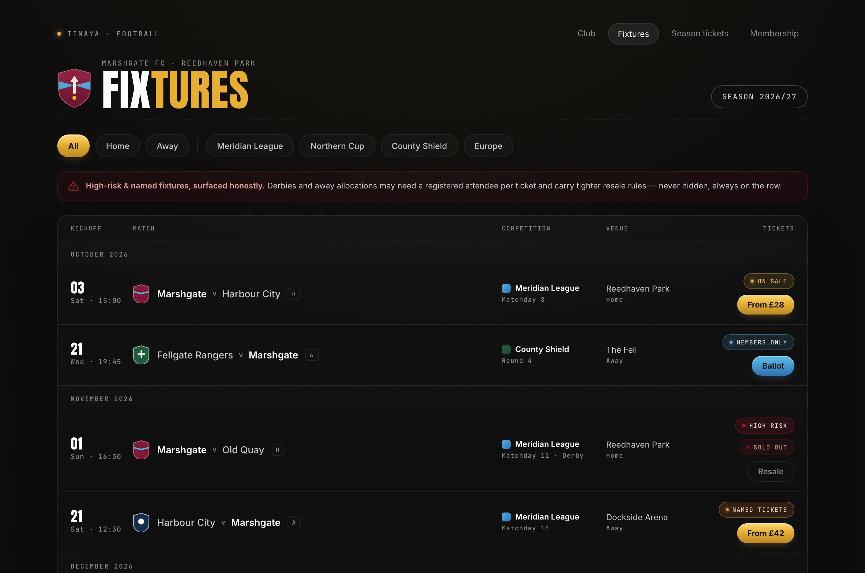The height and width of the screenshot is (573, 865).
Task: Click the MARSHGATE FC · REEDHAVEN PARK subtitle
Action: pyautogui.click(x=178, y=63)
